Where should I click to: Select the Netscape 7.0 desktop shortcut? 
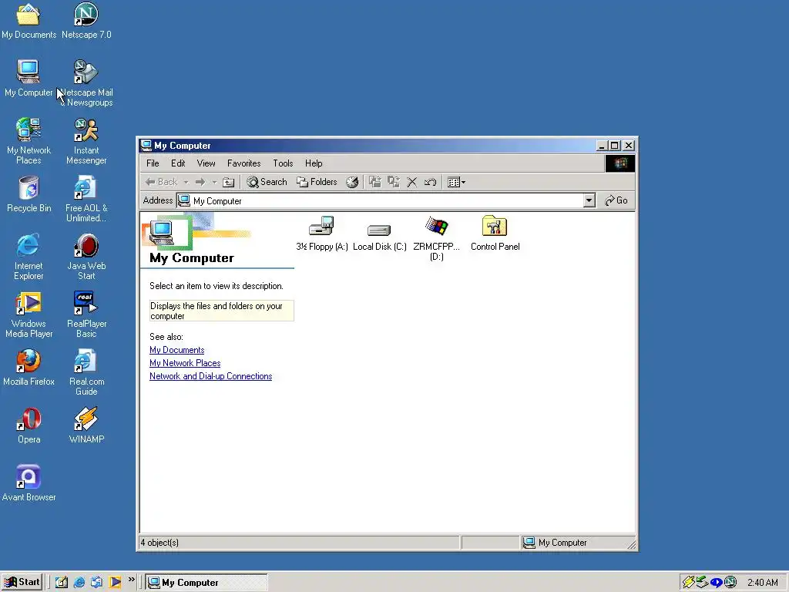tap(86, 22)
